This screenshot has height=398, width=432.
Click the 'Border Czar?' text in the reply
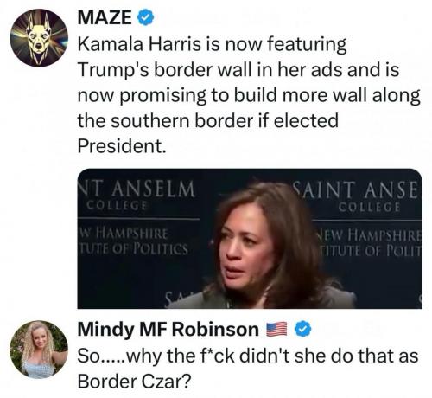[134, 382]
